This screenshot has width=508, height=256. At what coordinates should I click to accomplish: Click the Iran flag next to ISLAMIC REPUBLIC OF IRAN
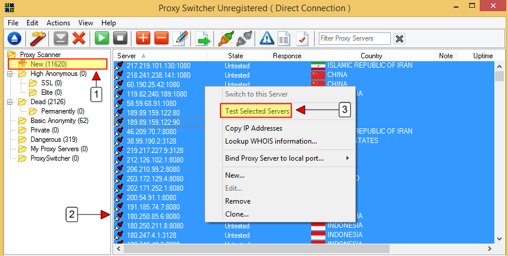tap(318, 66)
